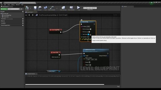Click AddRelativeLocation execution output pin
The image size is (161, 90).
pos(108,53)
